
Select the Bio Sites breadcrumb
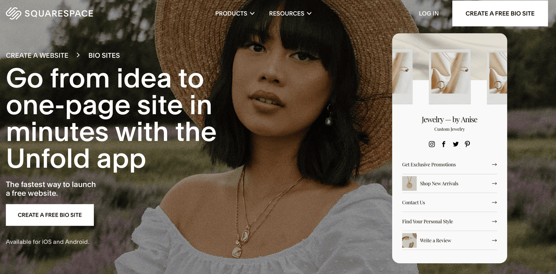[x=104, y=55]
